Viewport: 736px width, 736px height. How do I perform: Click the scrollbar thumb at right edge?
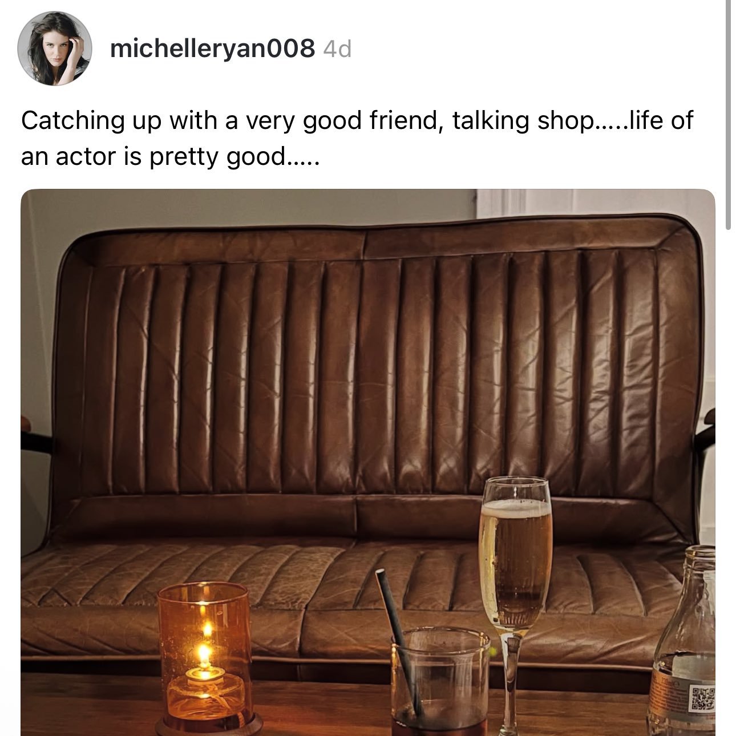click(x=728, y=114)
